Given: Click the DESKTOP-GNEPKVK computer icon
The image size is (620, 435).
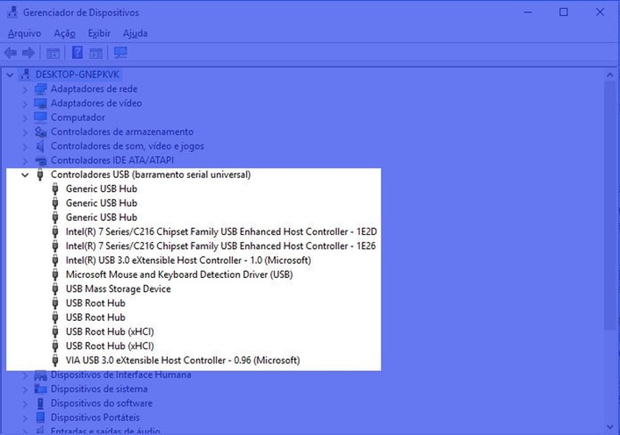Looking at the screenshot, I should (x=25, y=74).
